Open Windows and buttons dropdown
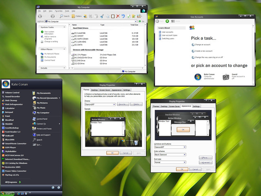 170,147
